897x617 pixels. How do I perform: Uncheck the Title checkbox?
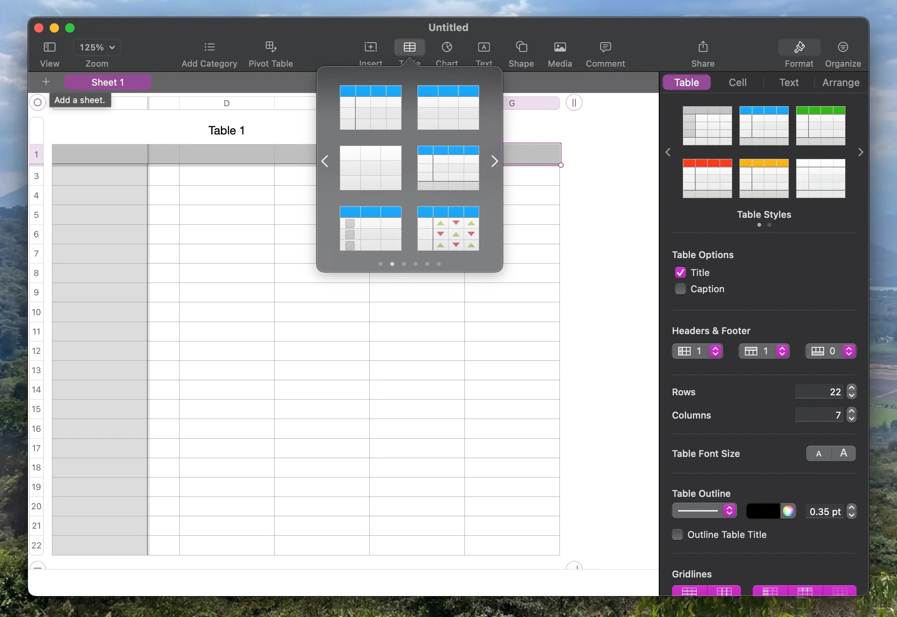point(680,272)
